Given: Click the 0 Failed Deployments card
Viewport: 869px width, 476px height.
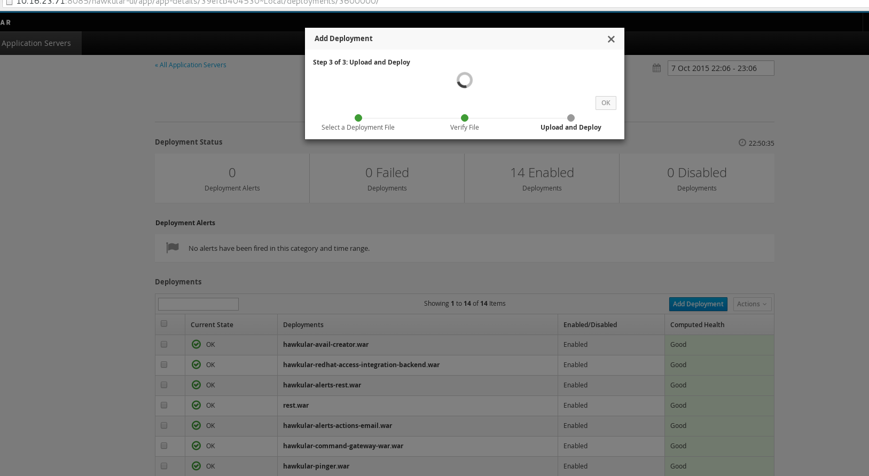Looking at the screenshot, I should pyautogui.click(x=387, y=179).
